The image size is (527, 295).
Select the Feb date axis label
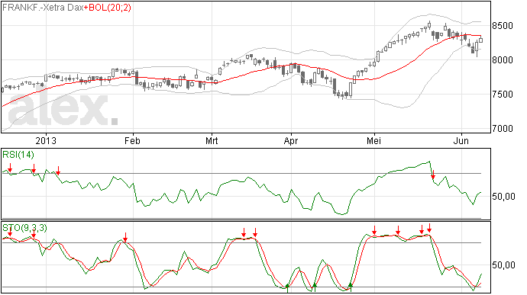click(132, 140)
